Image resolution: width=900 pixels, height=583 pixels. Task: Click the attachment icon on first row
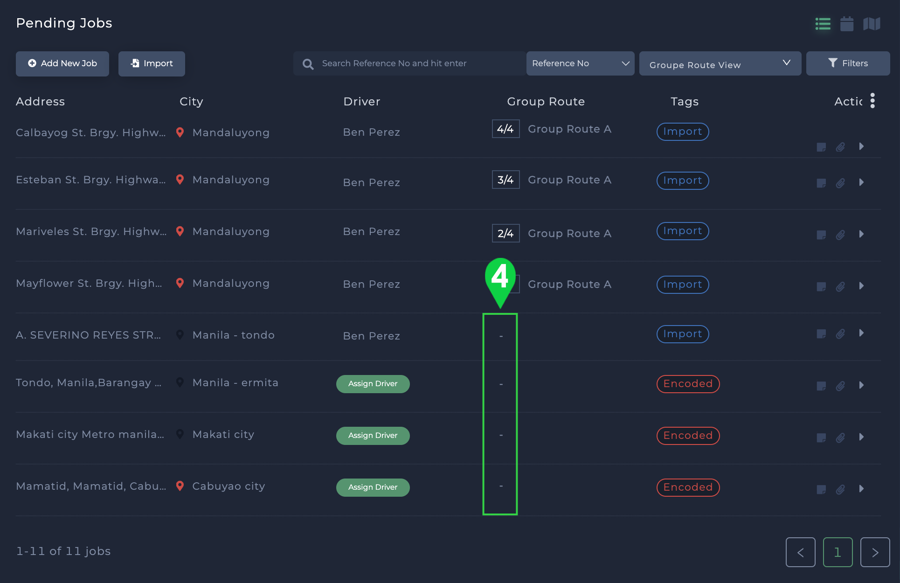click(841, 146)
